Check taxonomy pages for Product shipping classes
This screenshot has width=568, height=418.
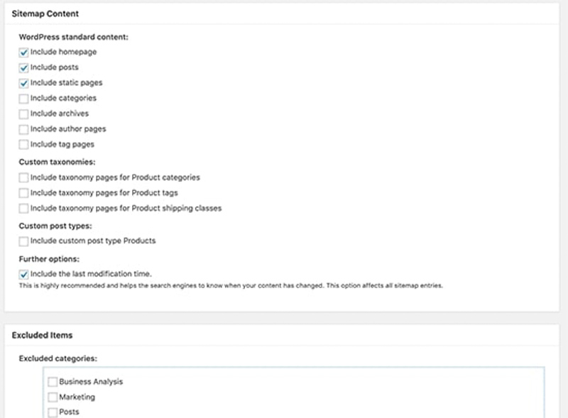(24, 209)
